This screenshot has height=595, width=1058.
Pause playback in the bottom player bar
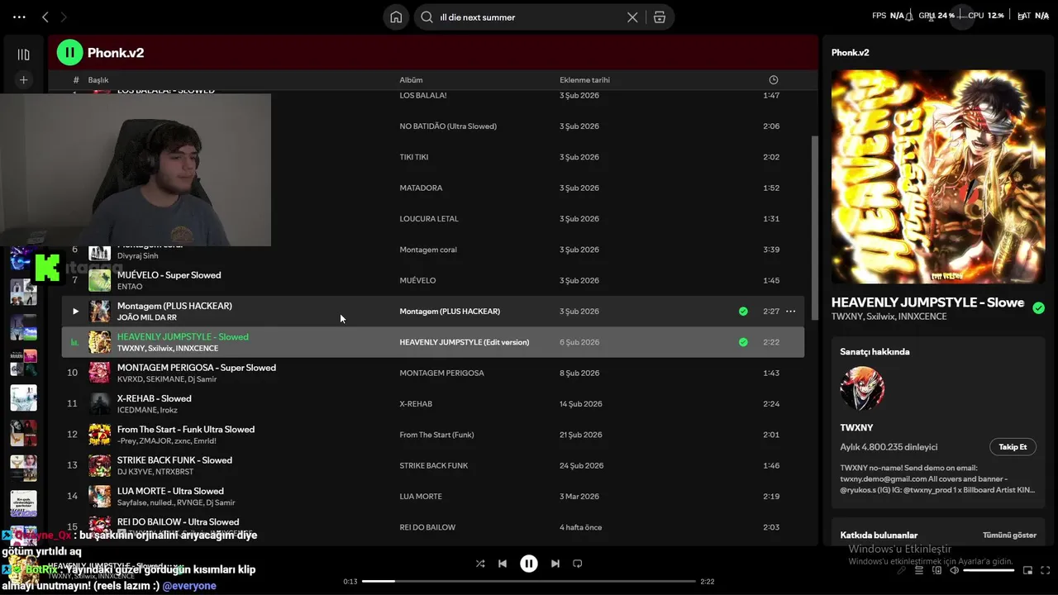click(529, 564)
